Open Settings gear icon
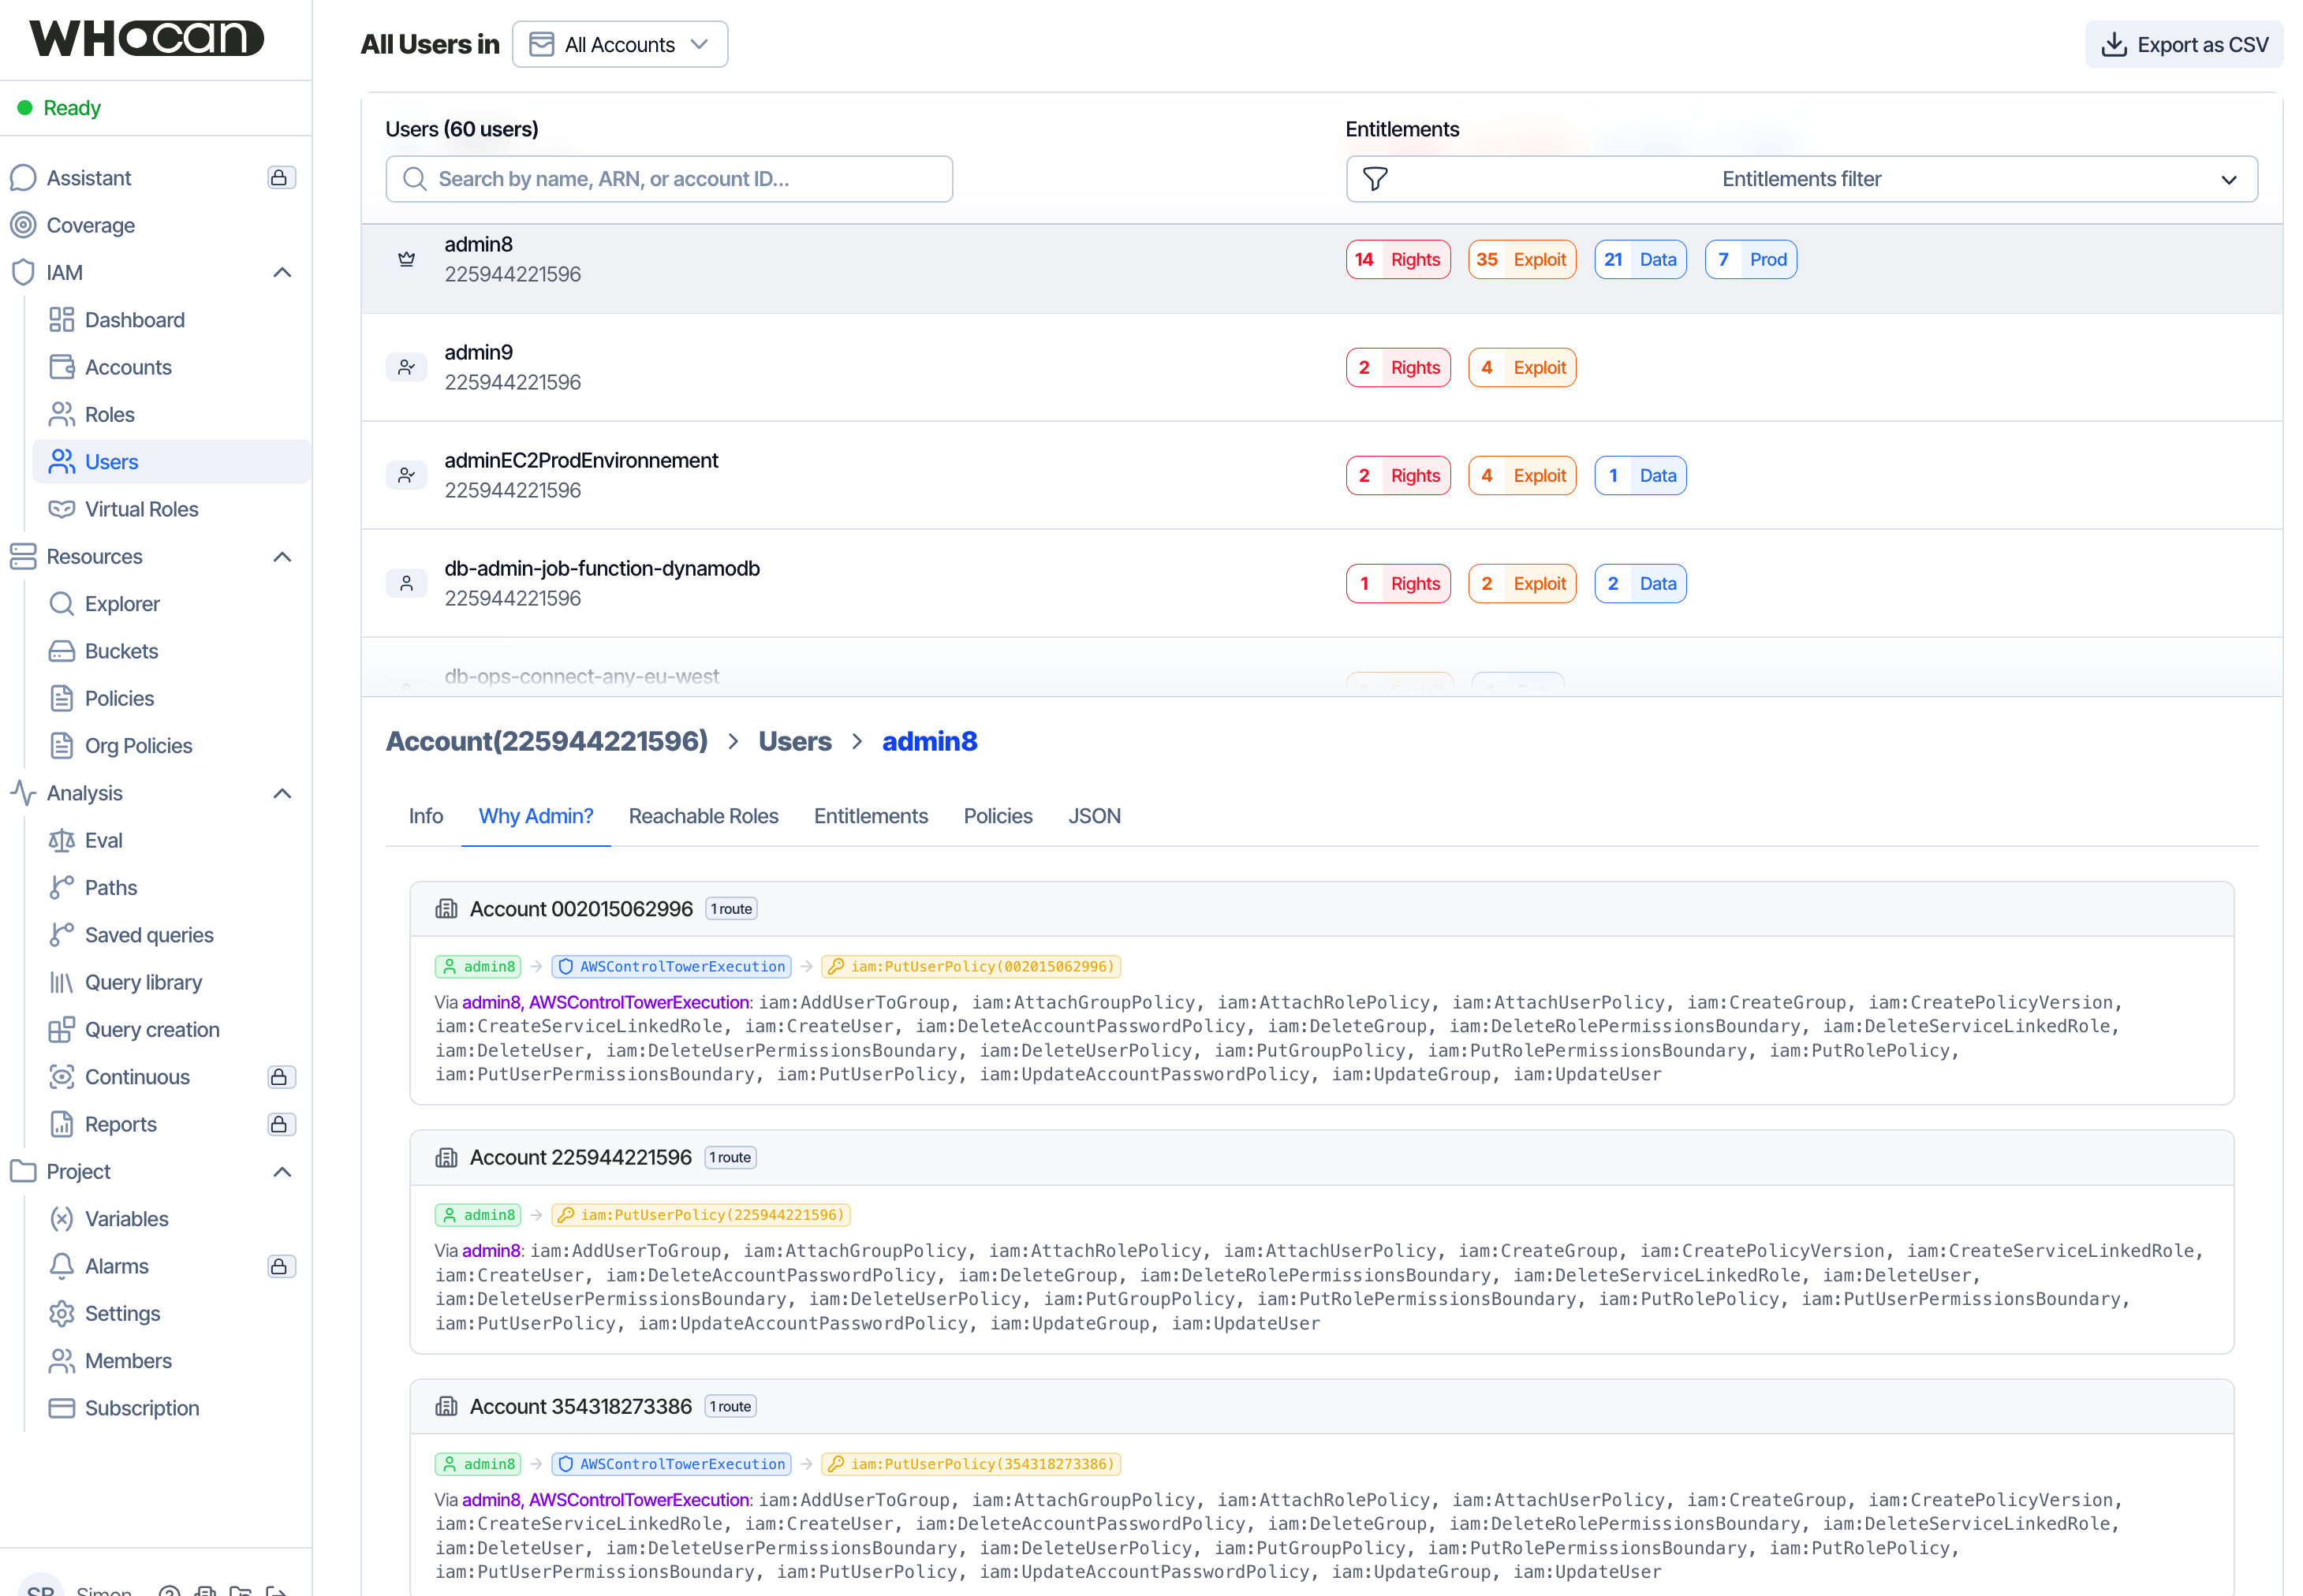2303x1596 pixels. [x=62, y=1314]
